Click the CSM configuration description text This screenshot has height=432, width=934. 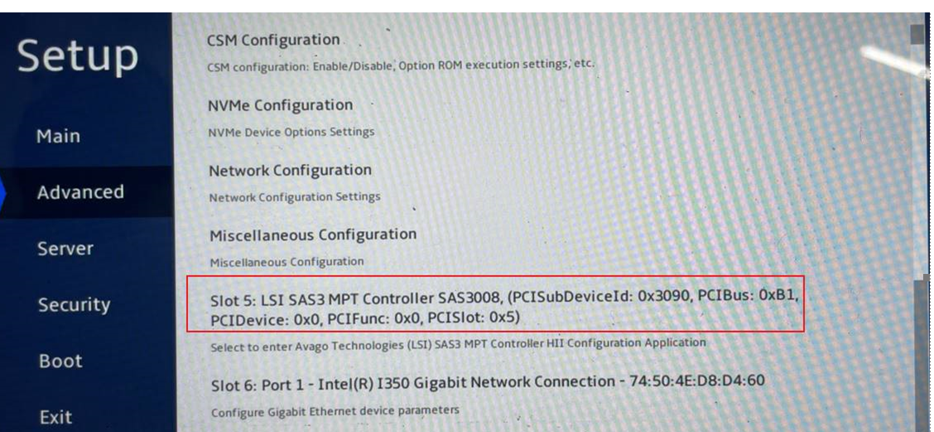(401, 65)
